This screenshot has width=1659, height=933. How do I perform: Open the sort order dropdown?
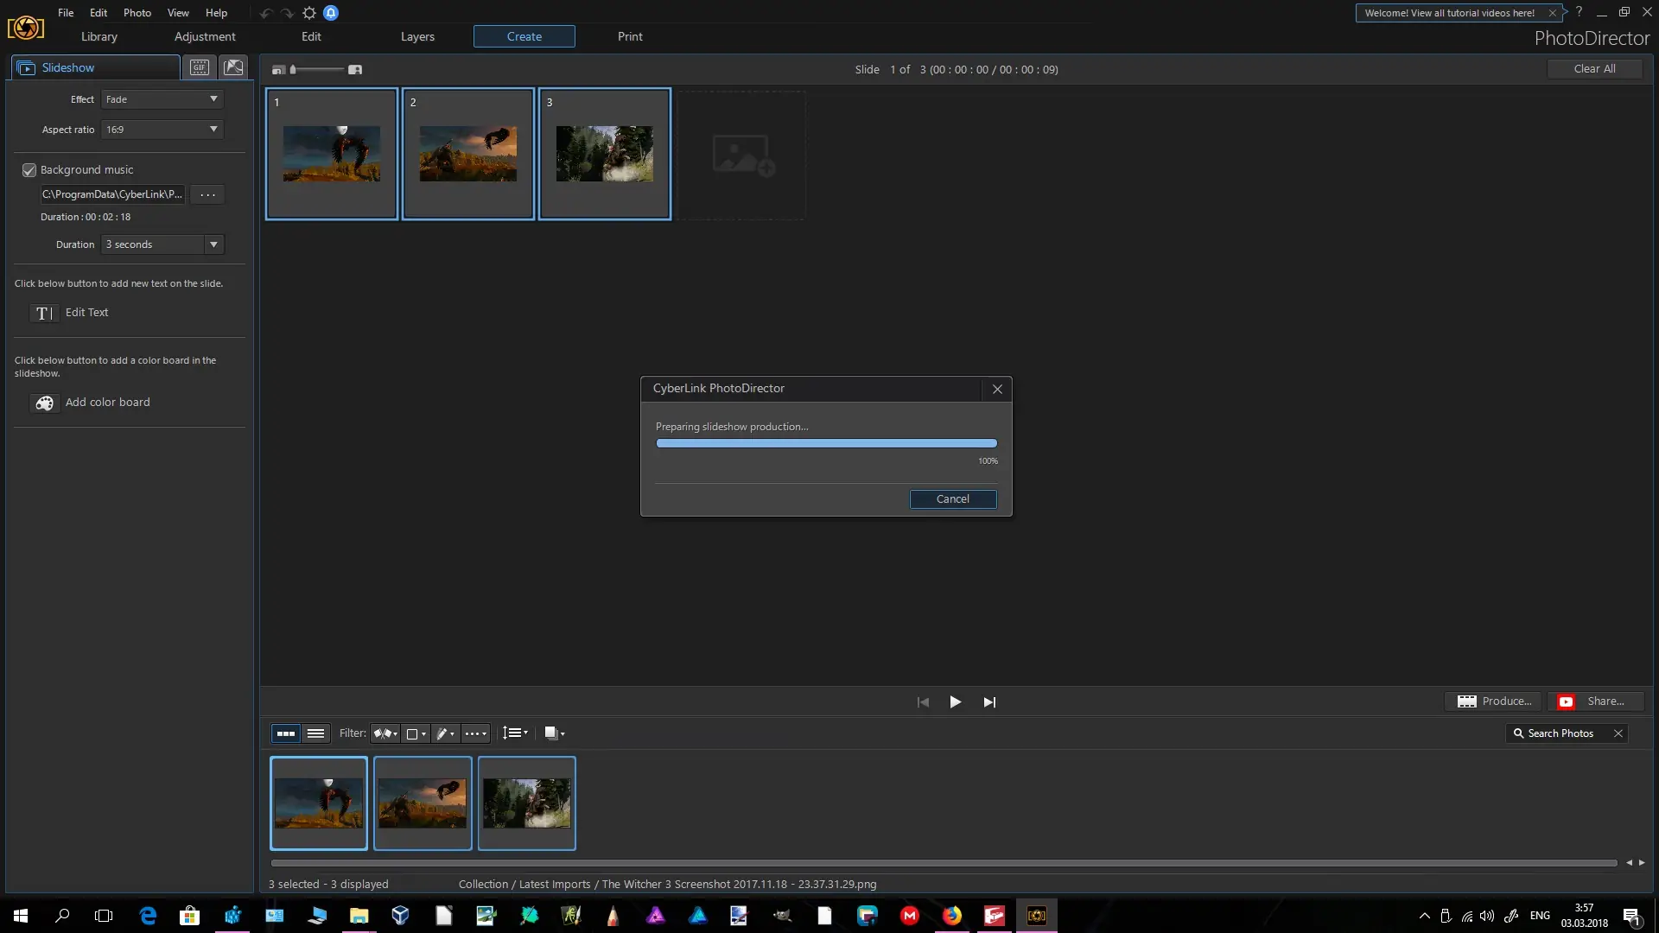click(x=515, y=733)
